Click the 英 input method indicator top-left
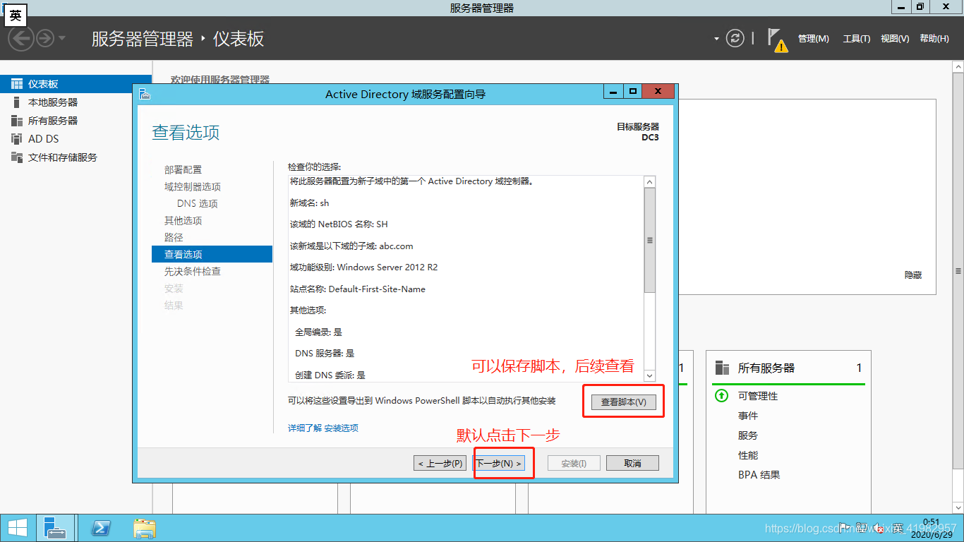964x542 pixels. coord(15,16)
